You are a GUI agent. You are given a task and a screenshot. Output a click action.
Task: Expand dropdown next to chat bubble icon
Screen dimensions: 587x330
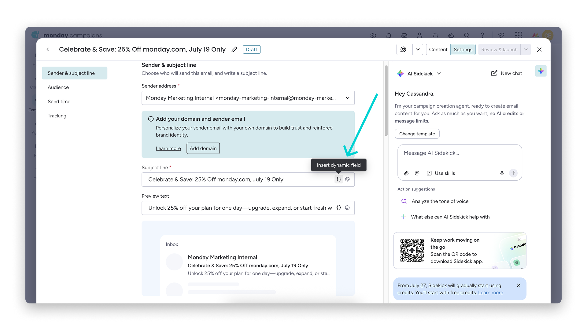pyautogui.click(x=418, y=50)
